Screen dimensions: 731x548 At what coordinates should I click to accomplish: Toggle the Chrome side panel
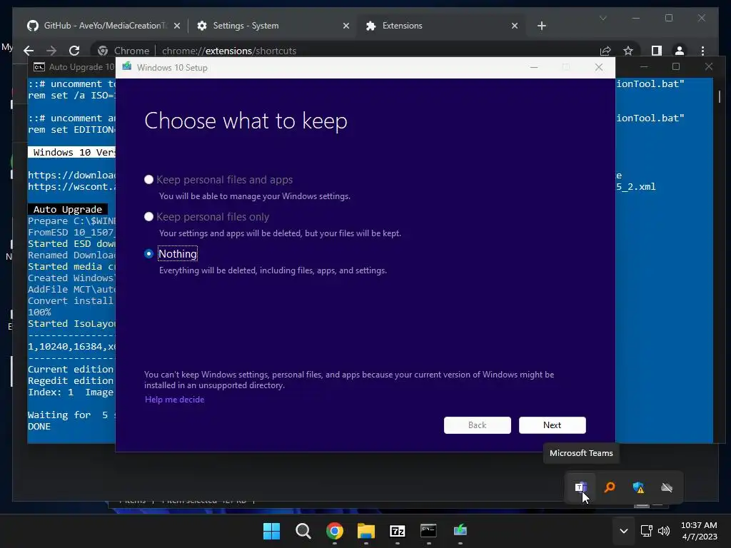point(657,51)
